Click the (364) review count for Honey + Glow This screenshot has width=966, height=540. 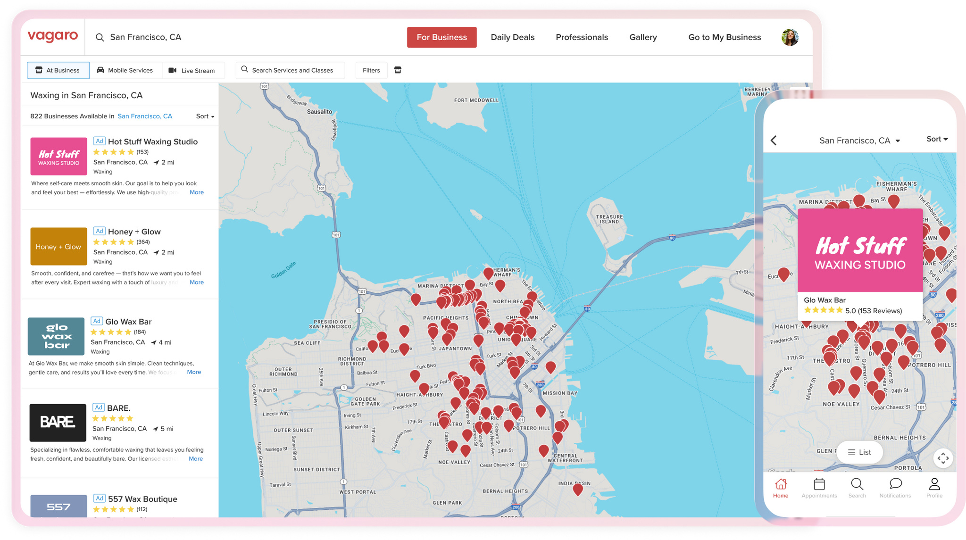pyautogui.click(x=143, y=242)
